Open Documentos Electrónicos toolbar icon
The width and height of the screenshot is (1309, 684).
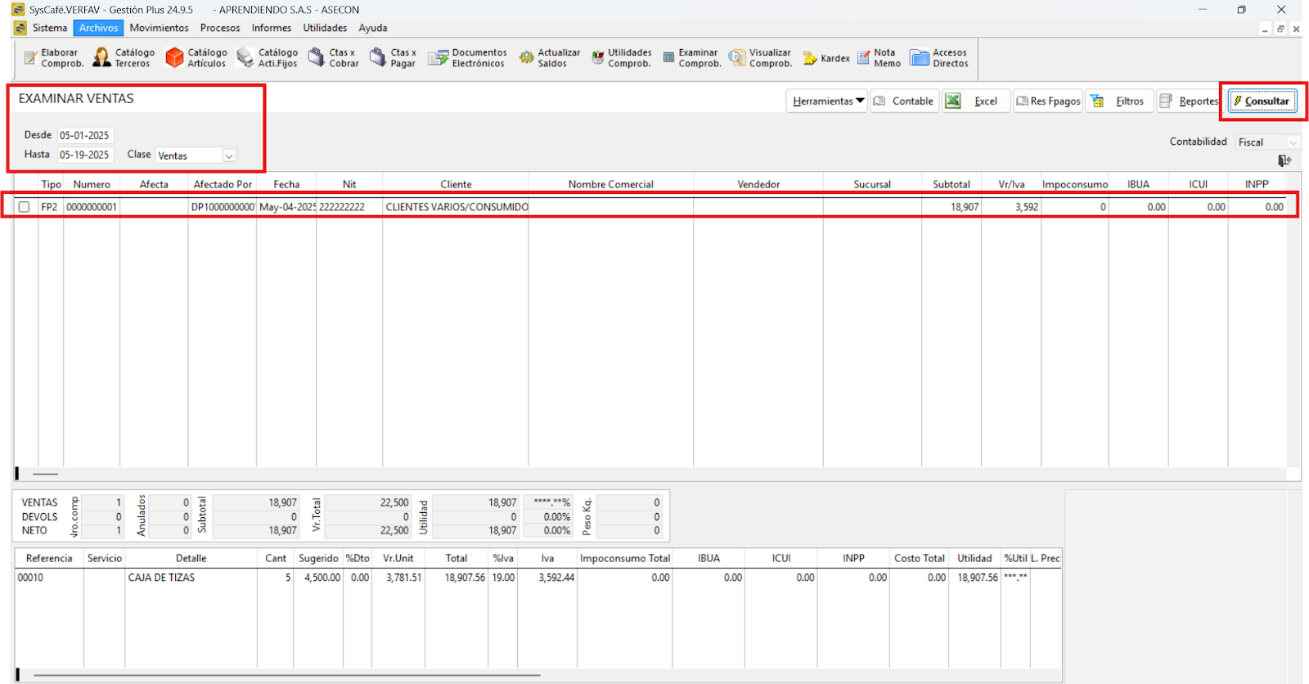point(439,57)
